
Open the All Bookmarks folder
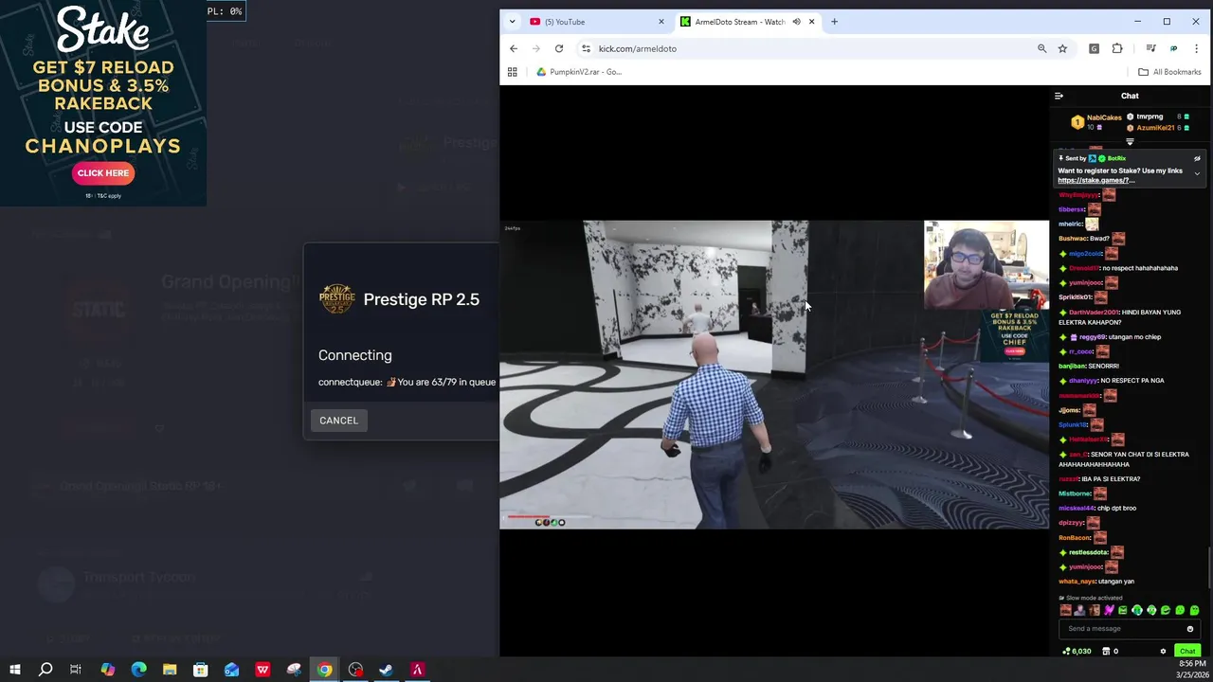[x=1169, y=72]
